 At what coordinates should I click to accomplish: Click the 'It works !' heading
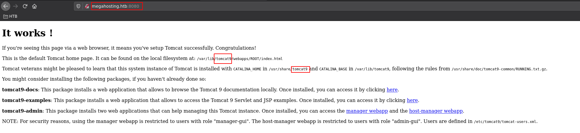point(28,33)
